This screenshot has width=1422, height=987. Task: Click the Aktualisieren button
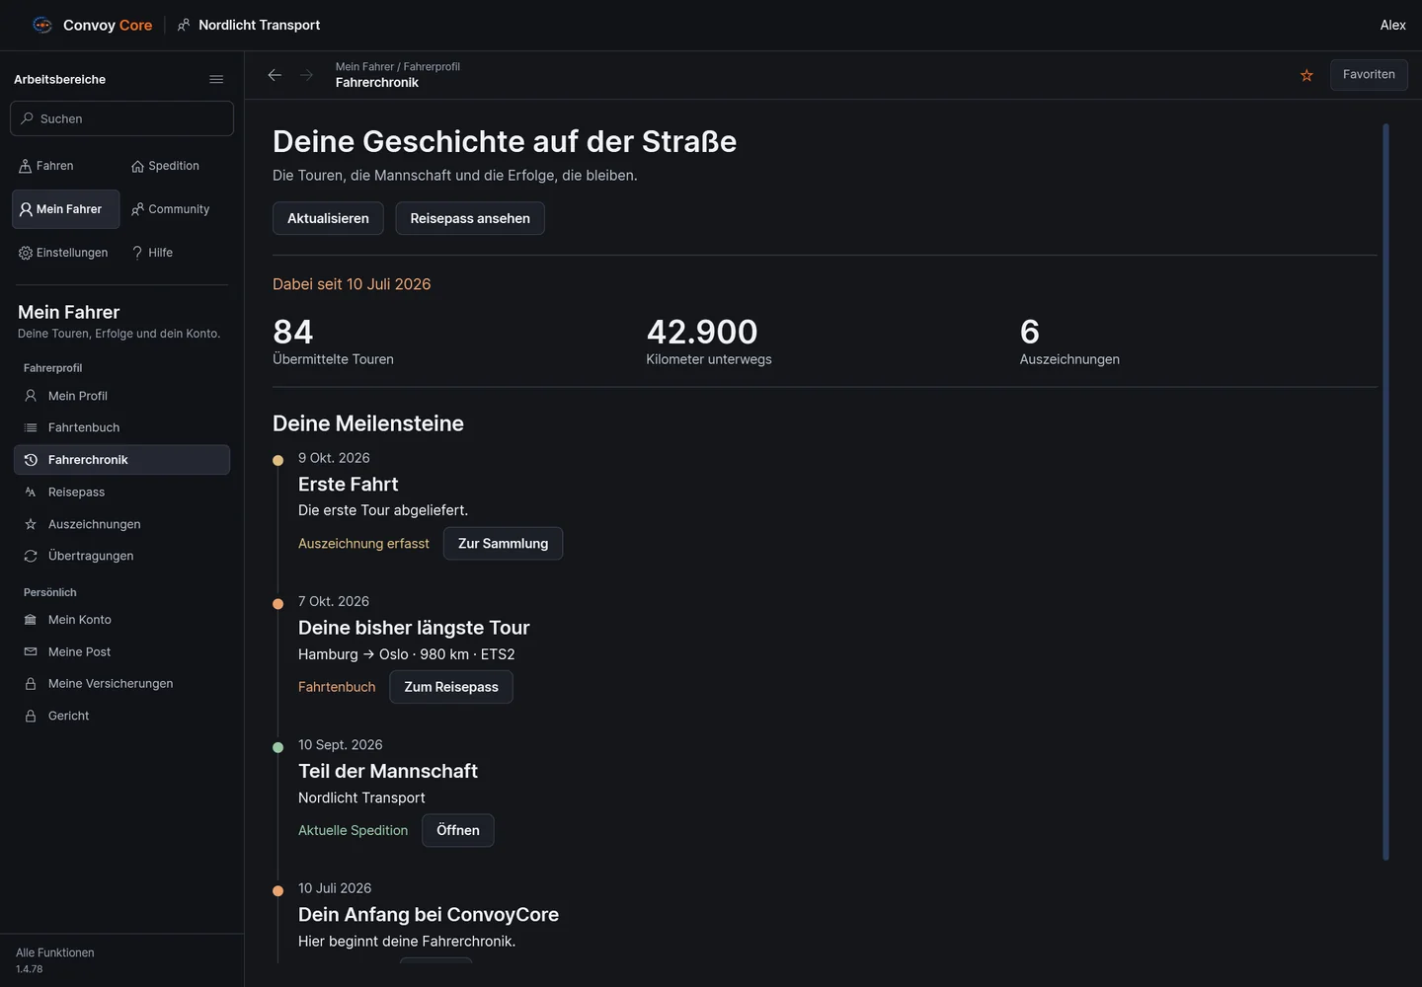coord(328,218)
